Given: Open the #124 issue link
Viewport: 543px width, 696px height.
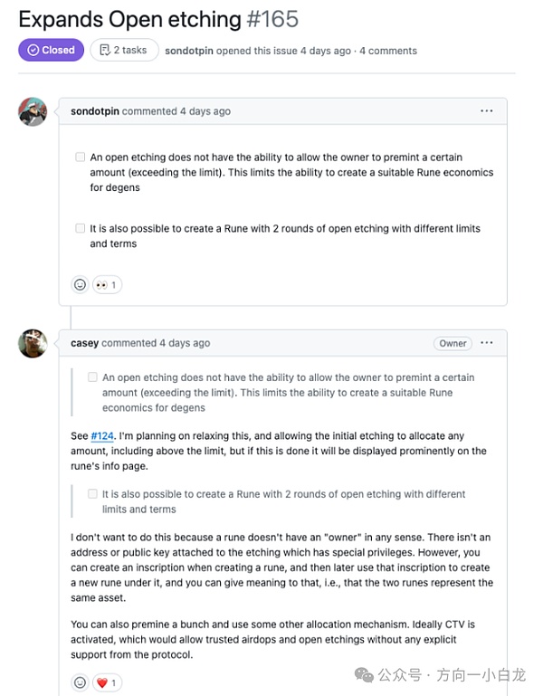Looking at the screenshot, I should click(x=102, y=435).
